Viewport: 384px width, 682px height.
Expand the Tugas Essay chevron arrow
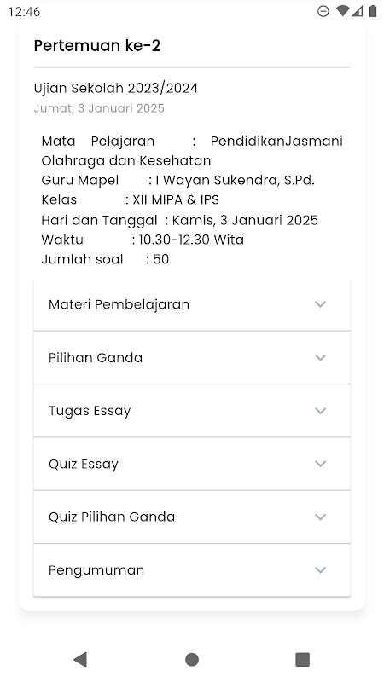(x=321, y=411)
